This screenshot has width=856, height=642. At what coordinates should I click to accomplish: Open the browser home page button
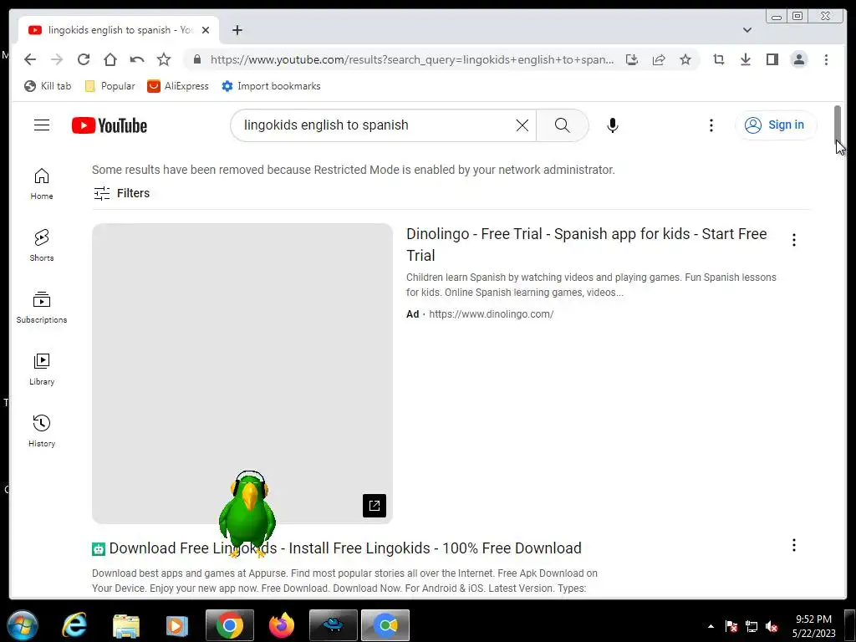click(110, 59)
